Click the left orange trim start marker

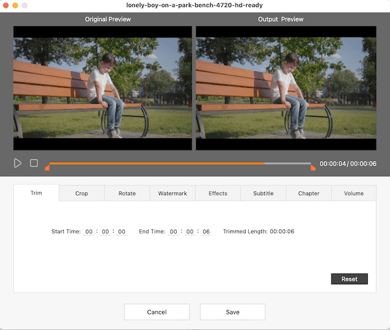point(47,167)
